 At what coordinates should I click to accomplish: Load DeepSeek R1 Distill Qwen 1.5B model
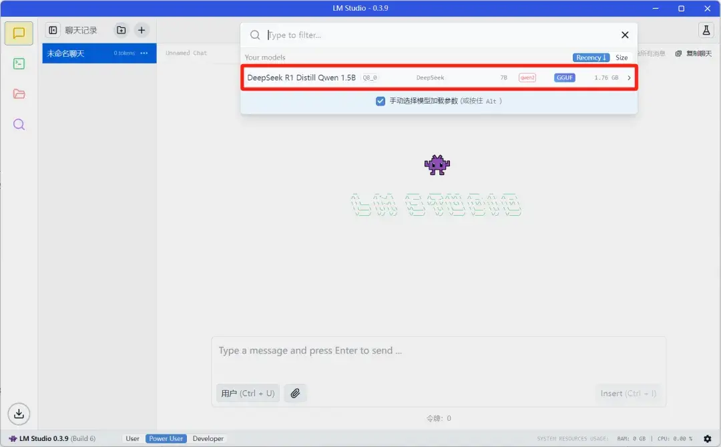click(439, 78)
